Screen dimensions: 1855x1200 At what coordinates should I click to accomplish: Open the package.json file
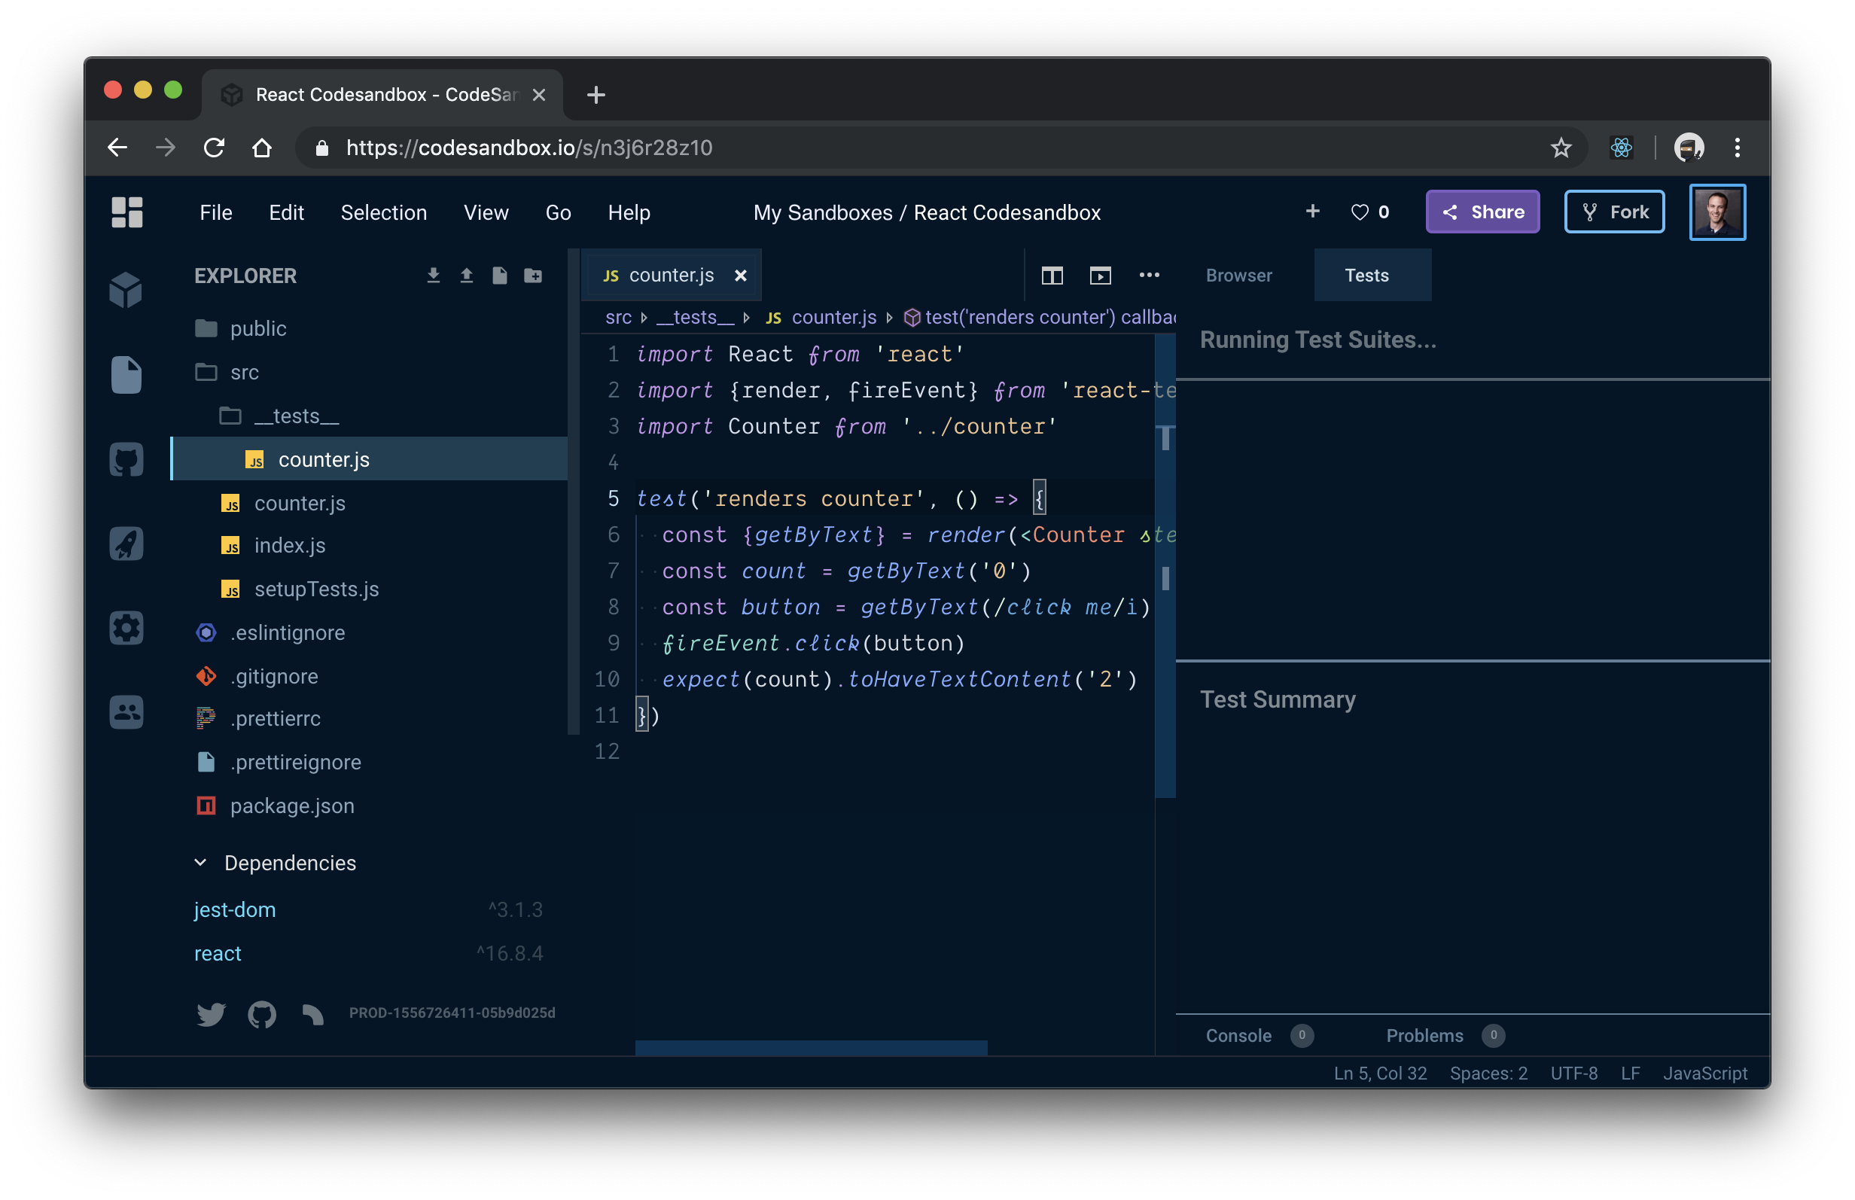[291, 806]
